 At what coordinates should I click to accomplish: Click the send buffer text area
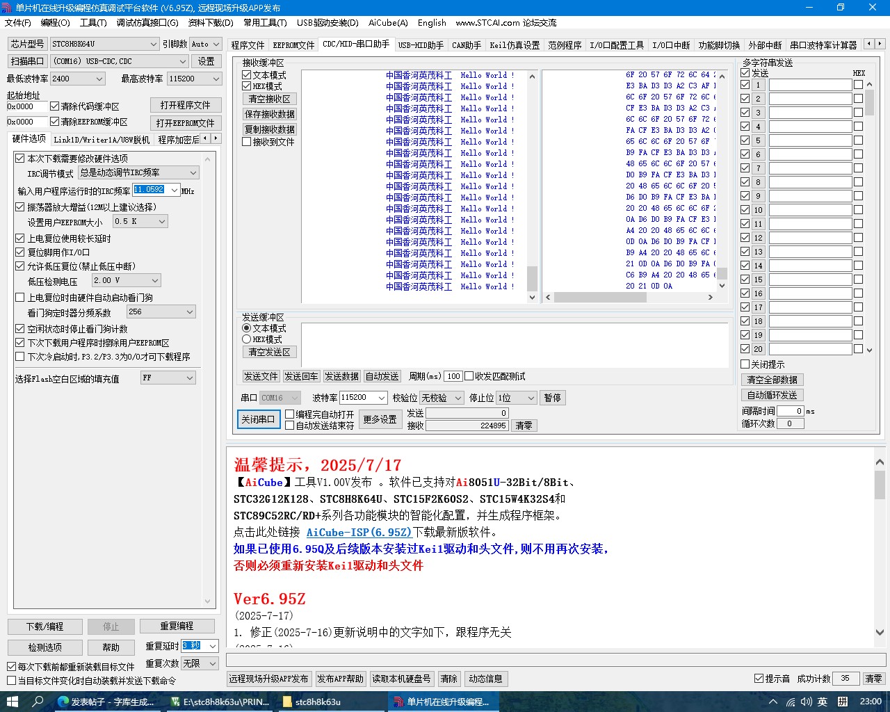(x=515, y=344)
